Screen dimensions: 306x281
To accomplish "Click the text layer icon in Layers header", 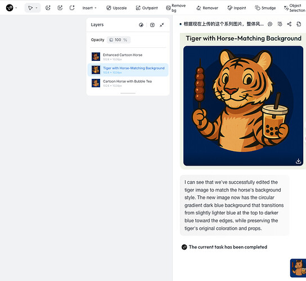I will 152,25.
